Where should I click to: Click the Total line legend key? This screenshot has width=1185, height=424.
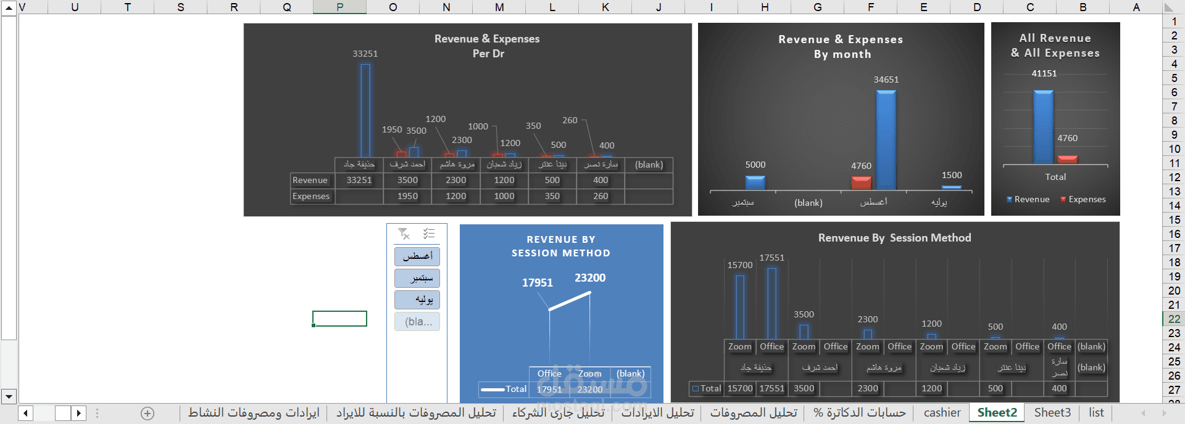493,389
